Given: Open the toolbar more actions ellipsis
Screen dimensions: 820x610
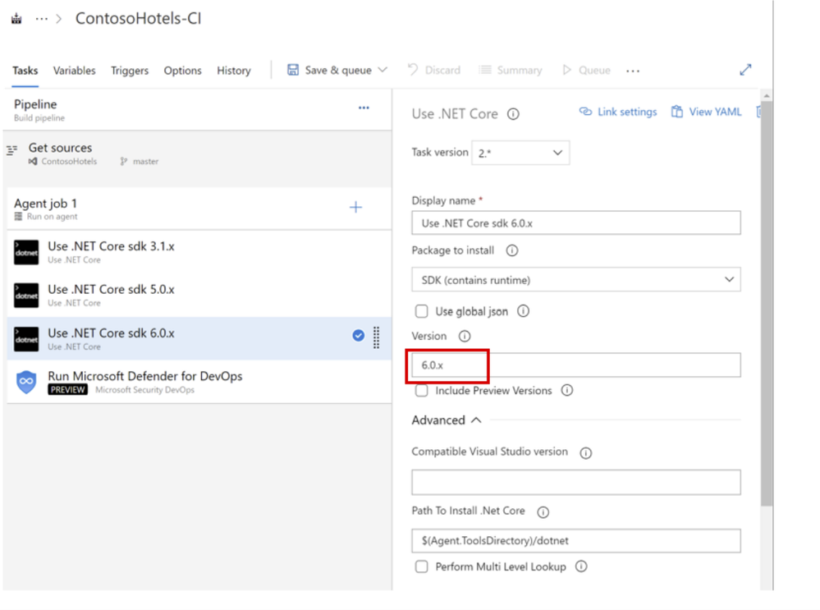Looking at the screenshot, I should tap(633, 71).
